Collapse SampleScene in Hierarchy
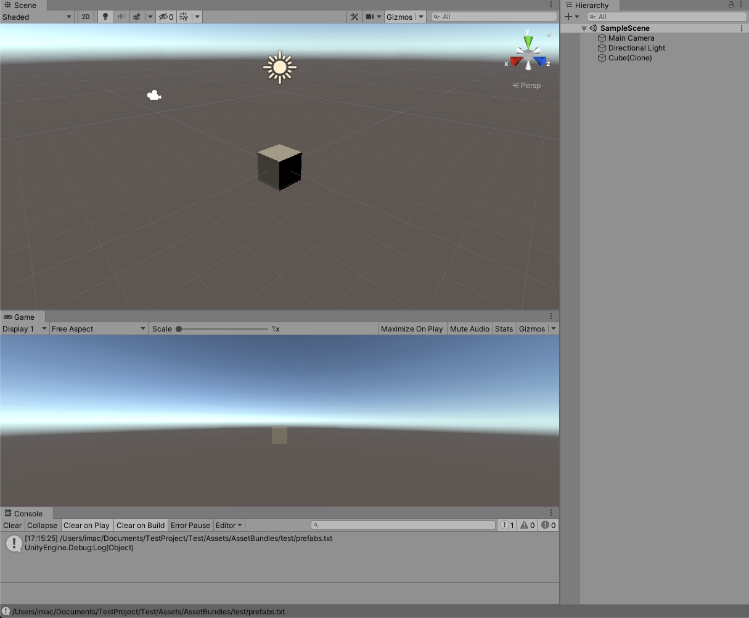 [x=584, y=28]
